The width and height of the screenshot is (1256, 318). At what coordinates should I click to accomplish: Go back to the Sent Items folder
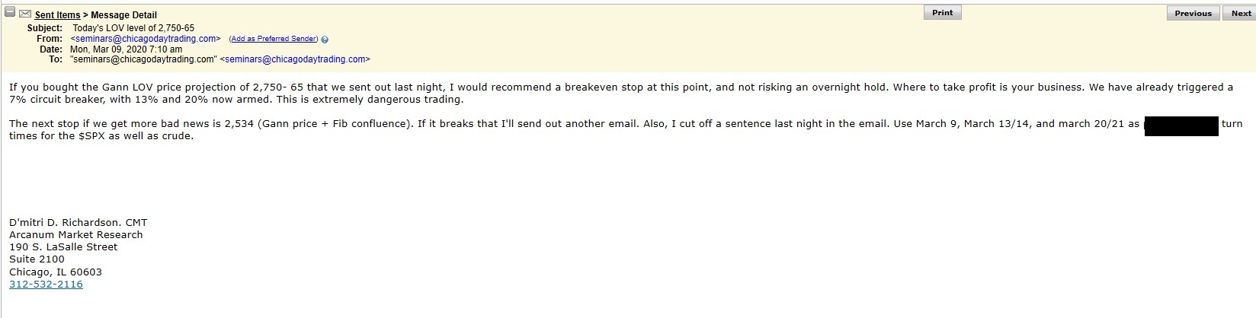[57, 15]
